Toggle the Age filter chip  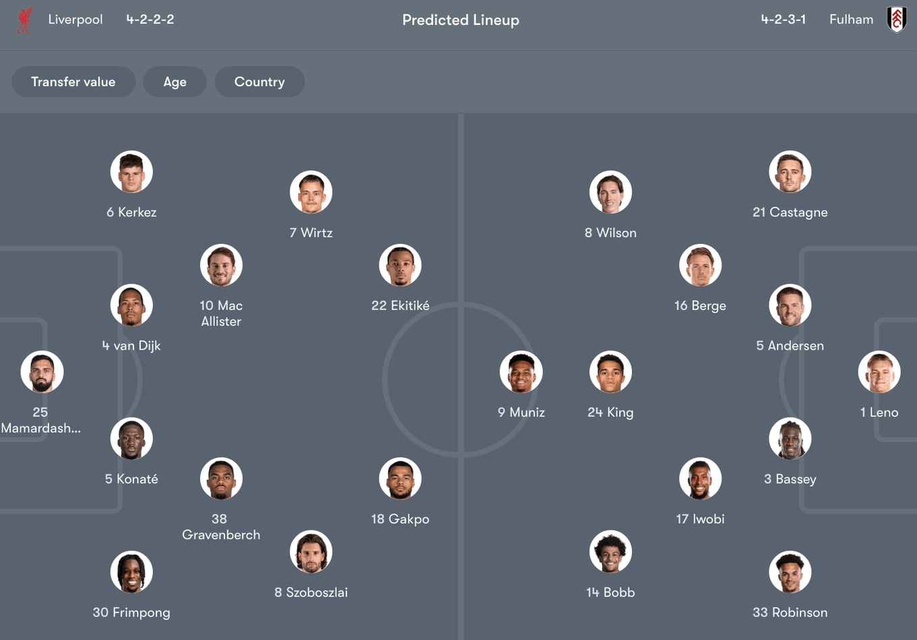click(x=175, y=82)
